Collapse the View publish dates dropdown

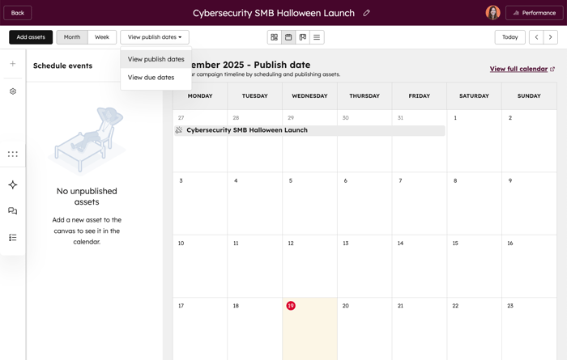click(155, 37)
